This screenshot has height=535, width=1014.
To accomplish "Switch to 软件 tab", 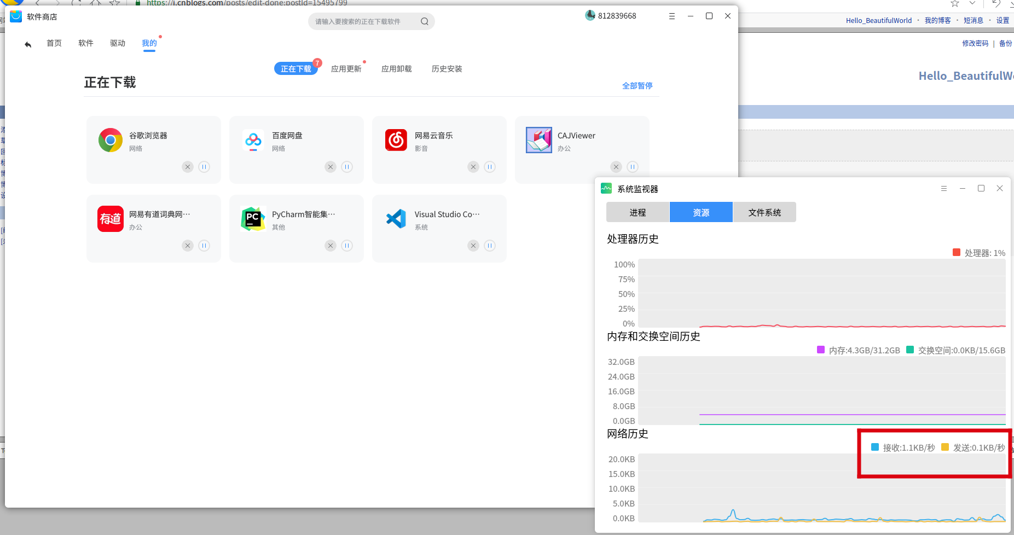I will (x=86, y=43).
